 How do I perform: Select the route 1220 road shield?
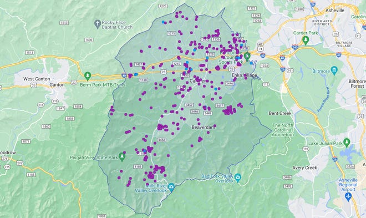[162, 6]
